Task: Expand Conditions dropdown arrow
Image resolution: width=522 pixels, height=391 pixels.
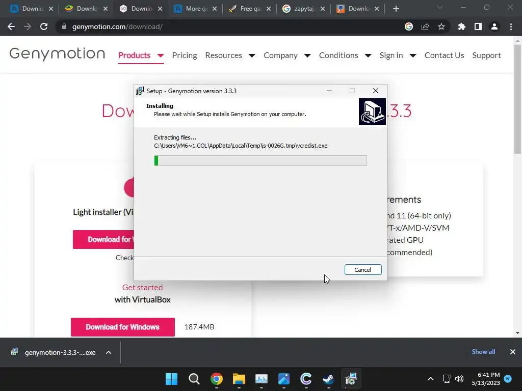Action: tap(368, 55)
